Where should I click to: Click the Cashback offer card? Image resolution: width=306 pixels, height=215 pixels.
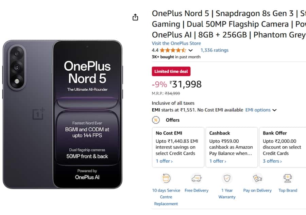(232, 147)
